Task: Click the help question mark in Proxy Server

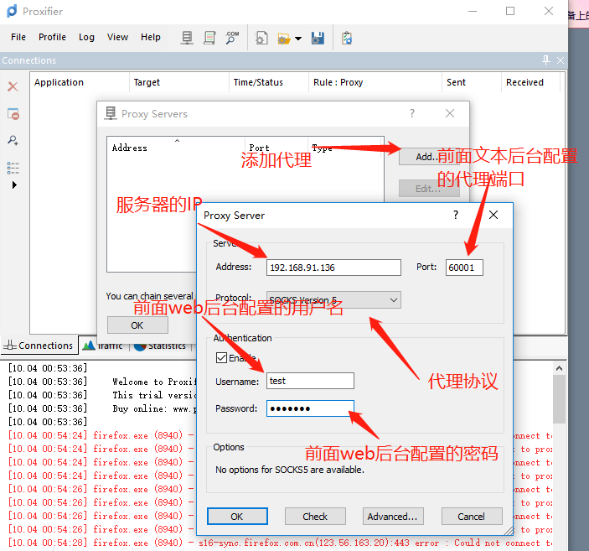Action: [456, 216]
